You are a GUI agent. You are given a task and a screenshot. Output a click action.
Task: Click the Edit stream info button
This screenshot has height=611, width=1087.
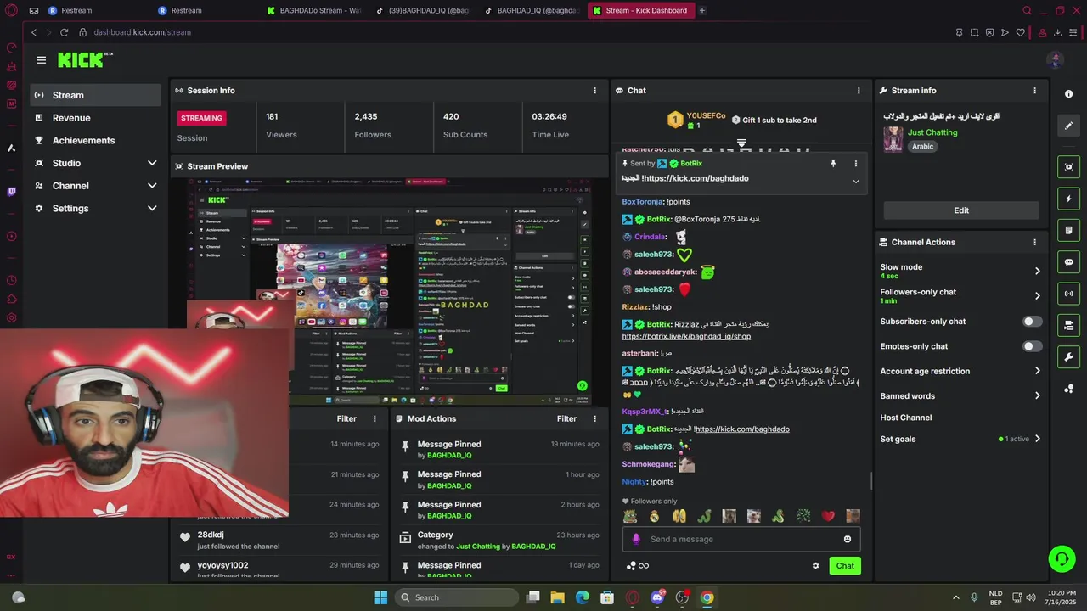click(x=961, y=210)
